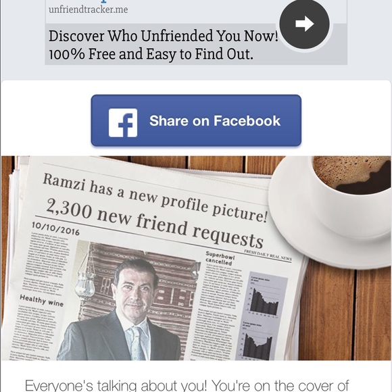Click the 'FRESH DAILY REAL NEWS' masthead text

268,255
